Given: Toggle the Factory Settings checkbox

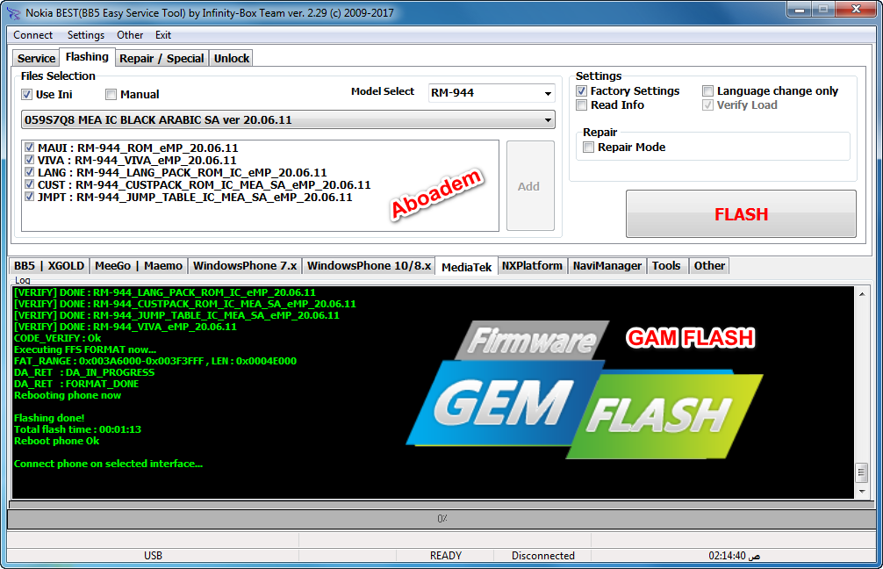Looking at the screenshot, I should (582, 90).
